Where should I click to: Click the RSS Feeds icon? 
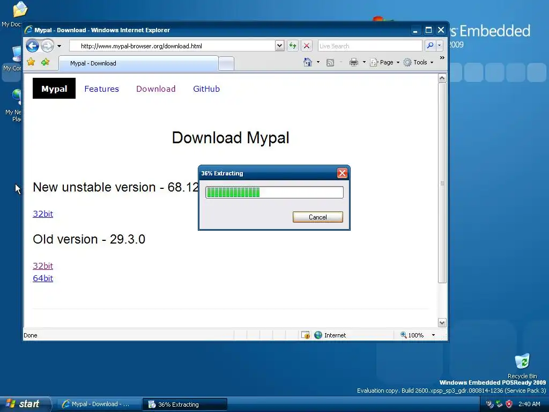point(330,62)
